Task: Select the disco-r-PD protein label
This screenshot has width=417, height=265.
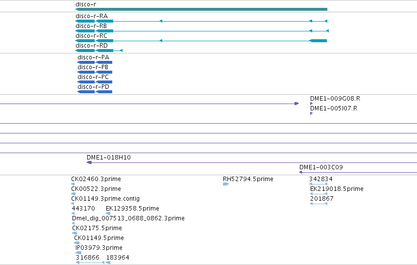Action: tap(93, 87)
